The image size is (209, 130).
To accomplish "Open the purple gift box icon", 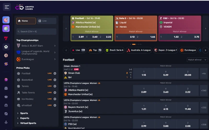I will coord(6,80).
